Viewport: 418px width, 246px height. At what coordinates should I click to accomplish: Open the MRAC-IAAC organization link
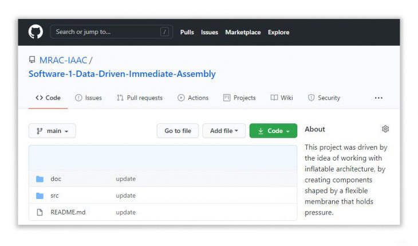click(x=63, y=60)
